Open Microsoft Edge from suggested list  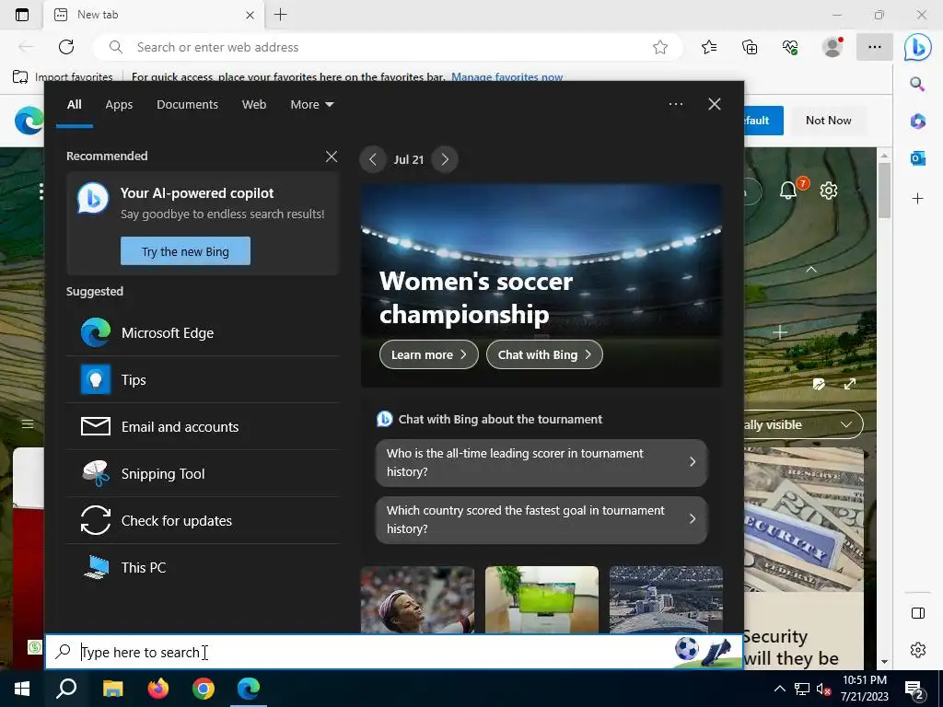pyautogui.click(x=203, y=333)
